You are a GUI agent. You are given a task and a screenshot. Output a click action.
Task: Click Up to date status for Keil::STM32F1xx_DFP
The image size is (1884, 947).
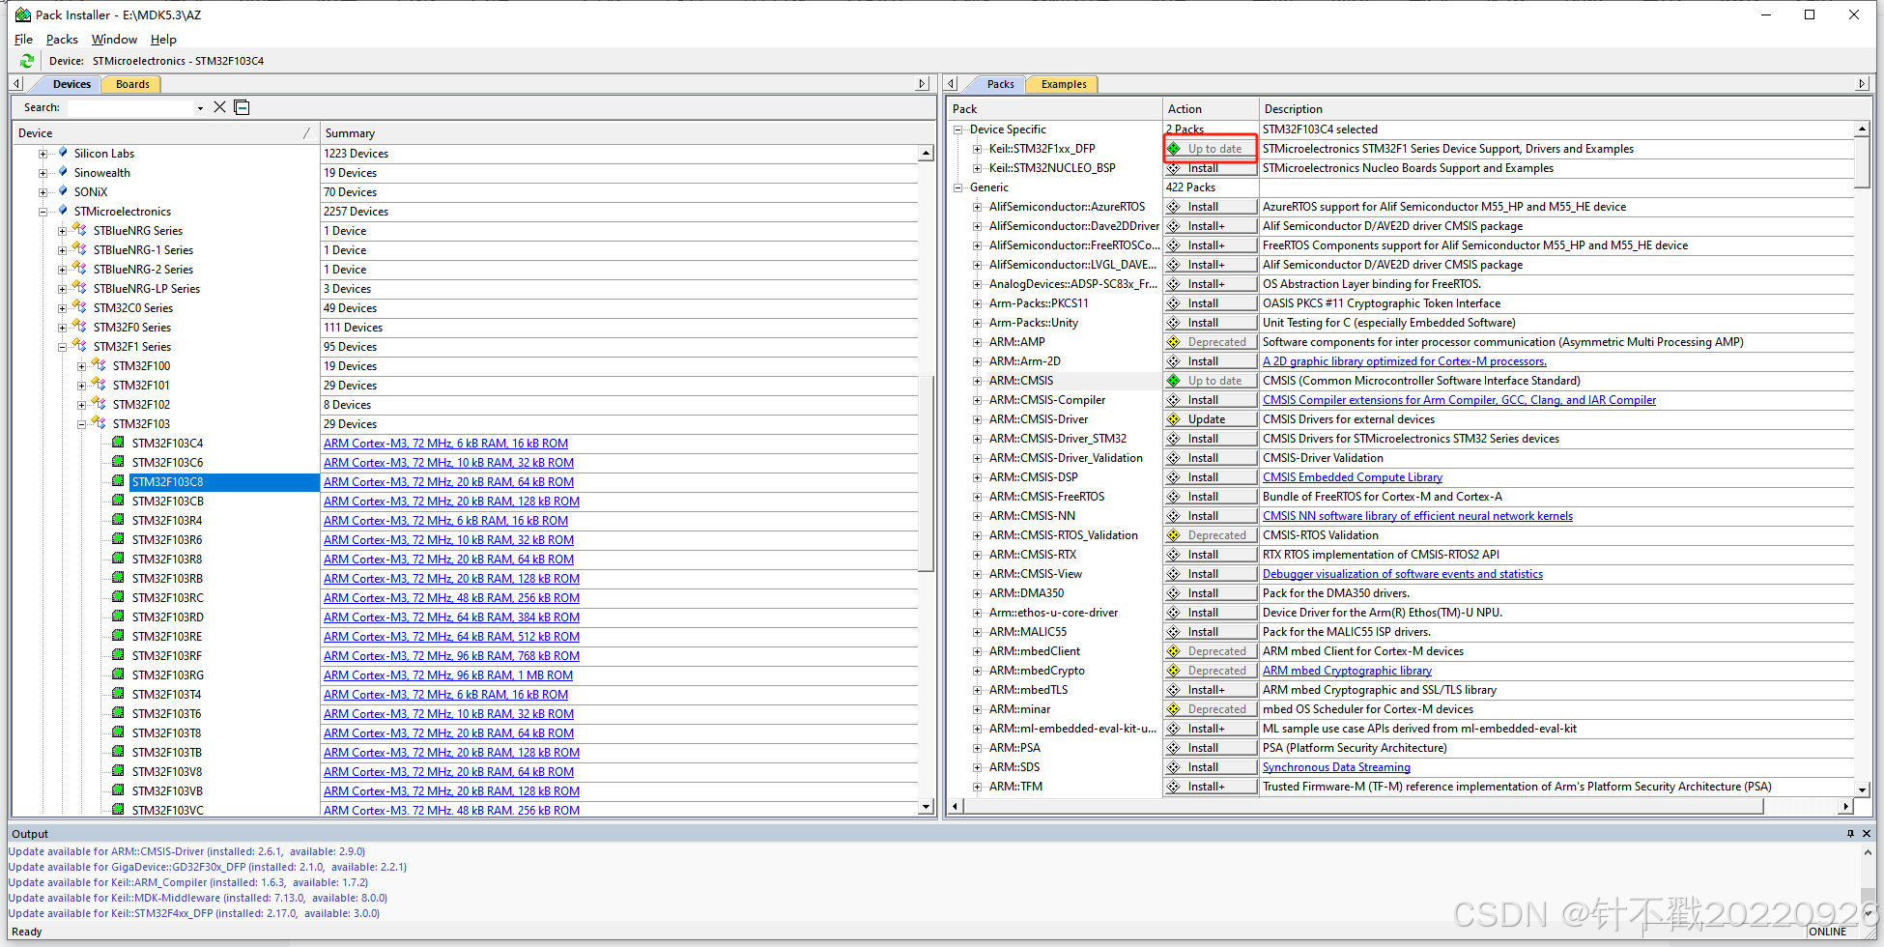(1211, 149)
